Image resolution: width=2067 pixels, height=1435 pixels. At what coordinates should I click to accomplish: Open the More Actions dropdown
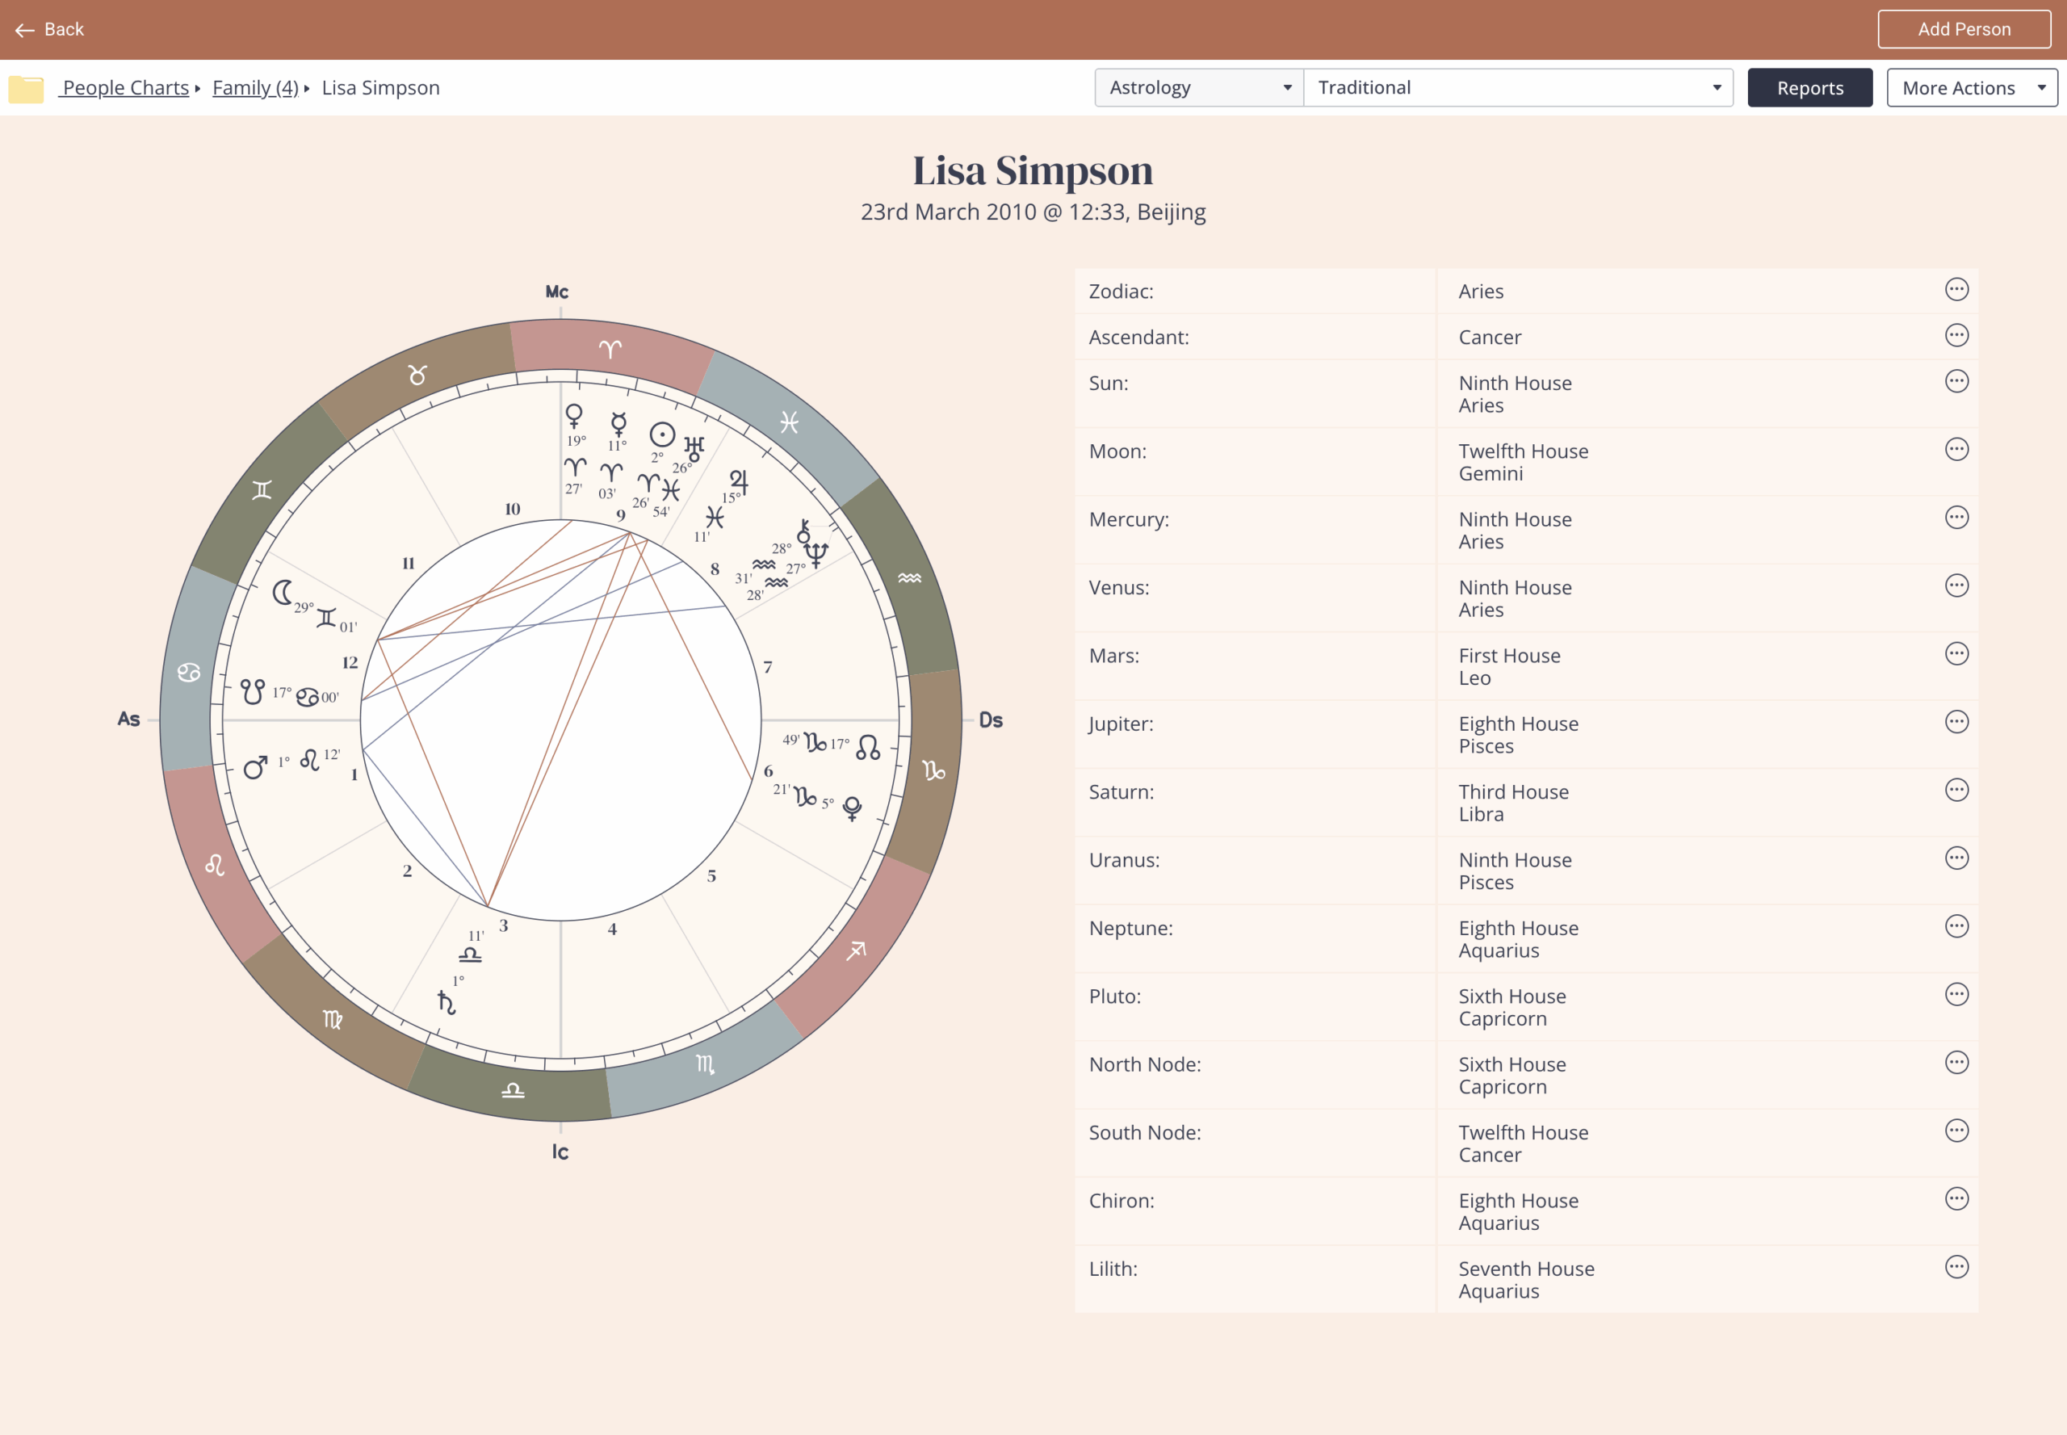[x=1971, y=88]
